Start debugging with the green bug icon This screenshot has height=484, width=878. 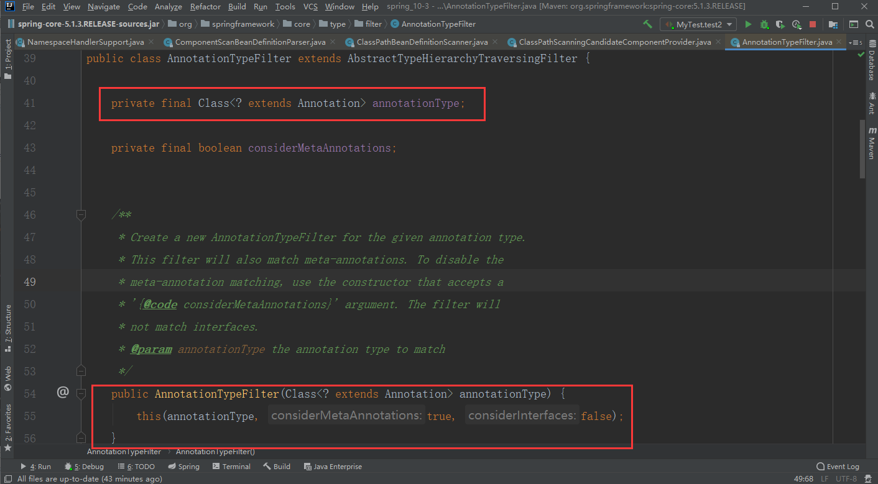[x=764, y=24]
